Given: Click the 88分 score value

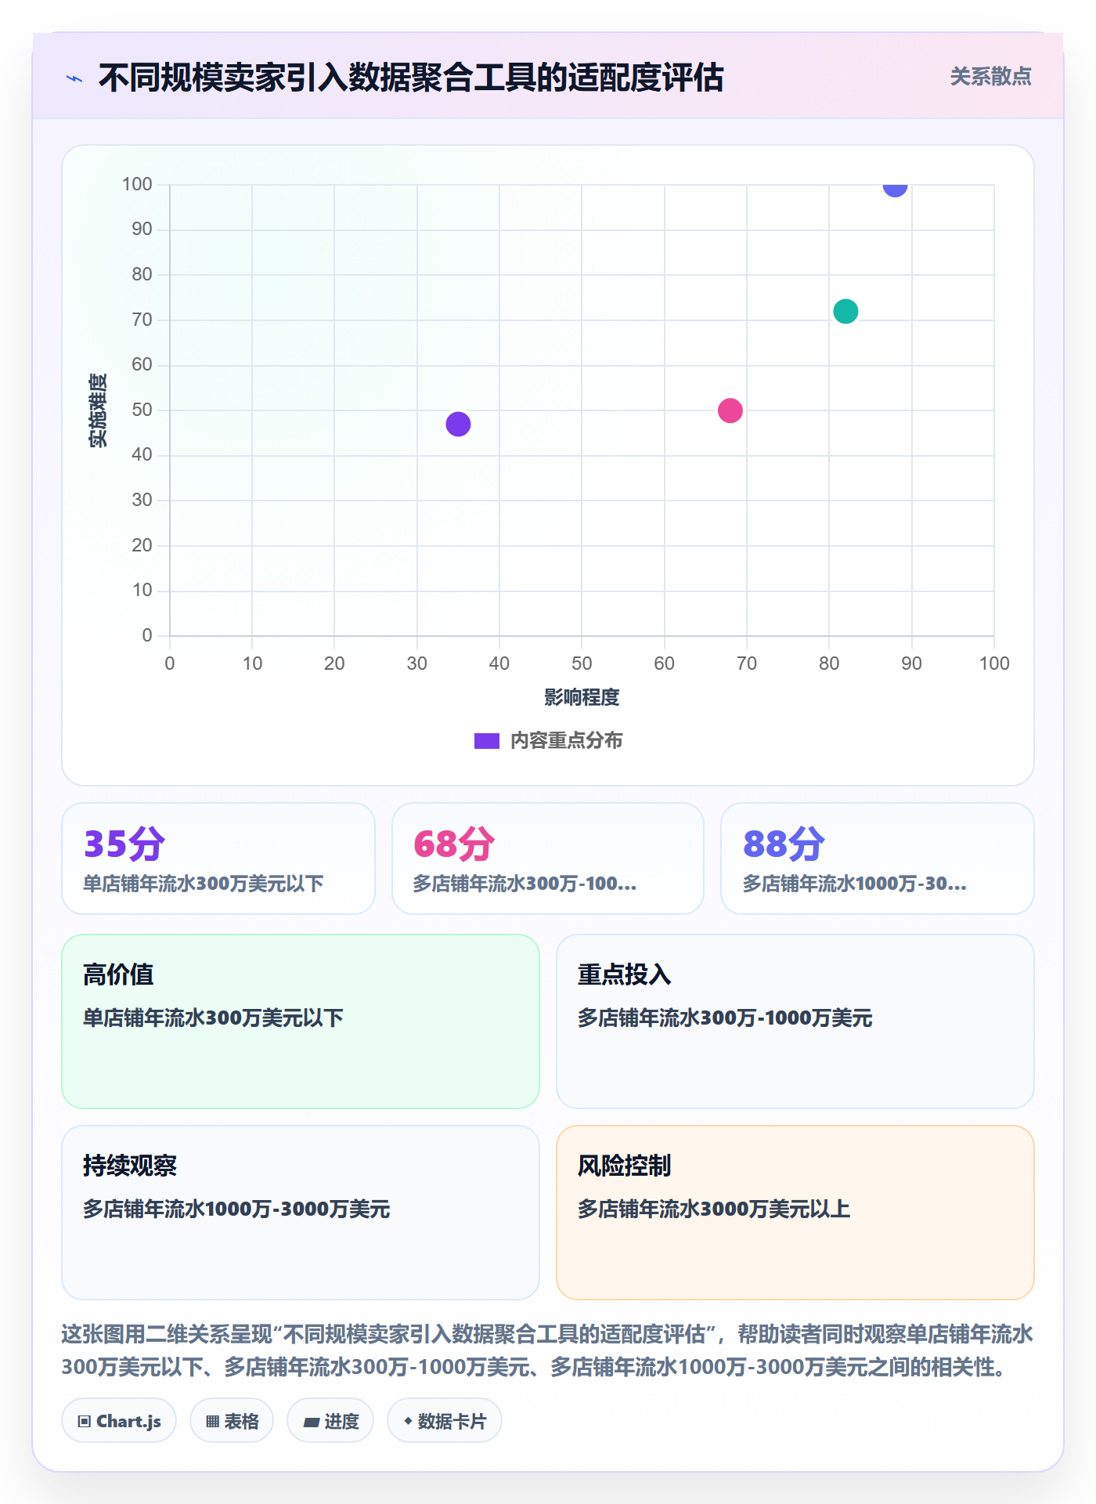Looking at the screenshot, I should [784, 844].
